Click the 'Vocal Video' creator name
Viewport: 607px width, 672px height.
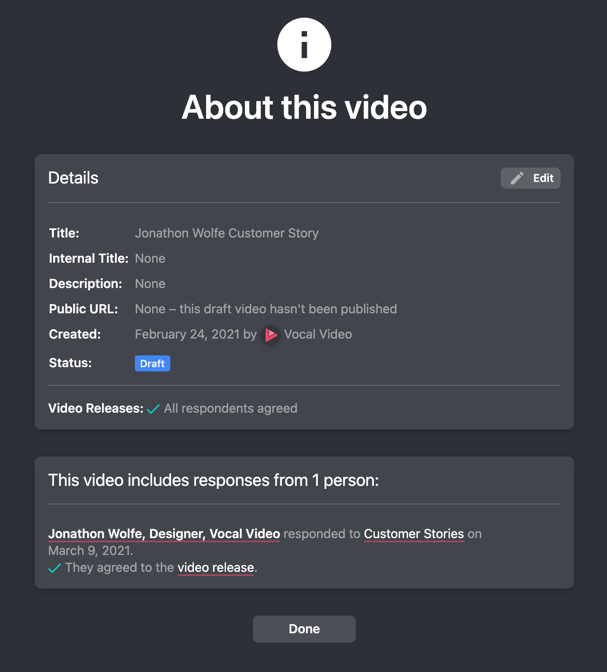click(x=318, y=334)
